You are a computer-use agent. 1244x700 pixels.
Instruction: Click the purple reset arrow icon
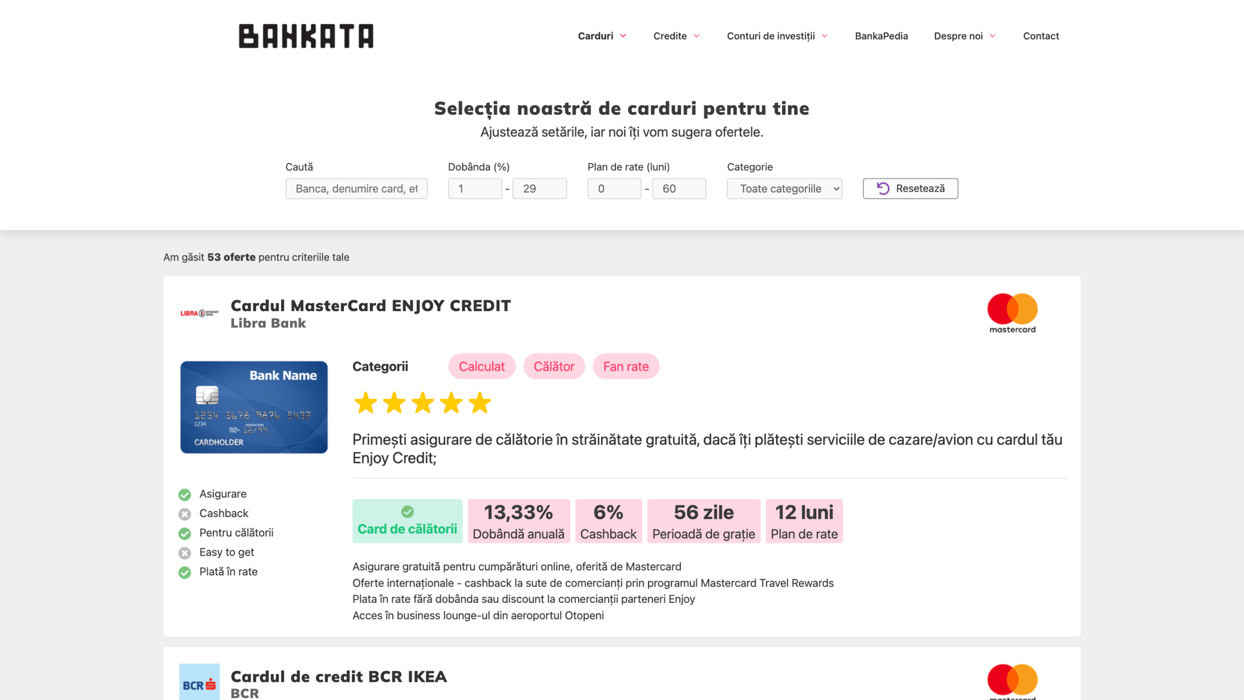884,188
